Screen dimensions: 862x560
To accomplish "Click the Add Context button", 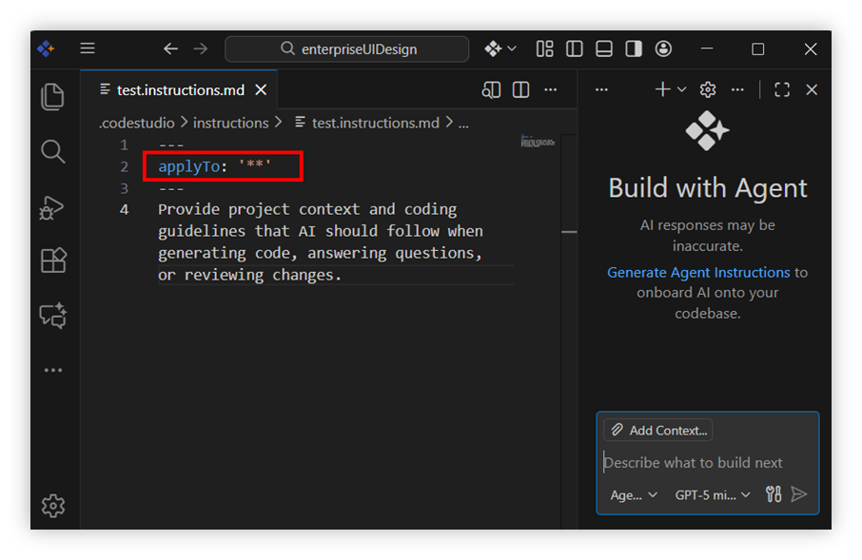I will 658,430.
